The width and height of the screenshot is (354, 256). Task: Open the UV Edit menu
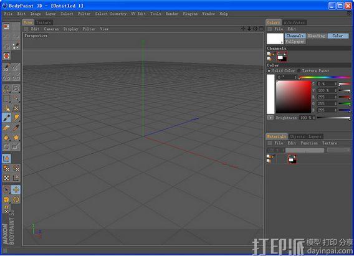tap(138, 14)
